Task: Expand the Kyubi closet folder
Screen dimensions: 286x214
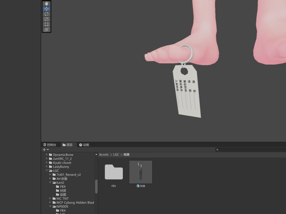Action: point(47,162)
